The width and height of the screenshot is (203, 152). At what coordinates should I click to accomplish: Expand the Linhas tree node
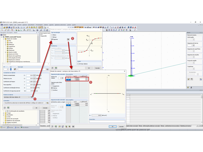[6, 43]
